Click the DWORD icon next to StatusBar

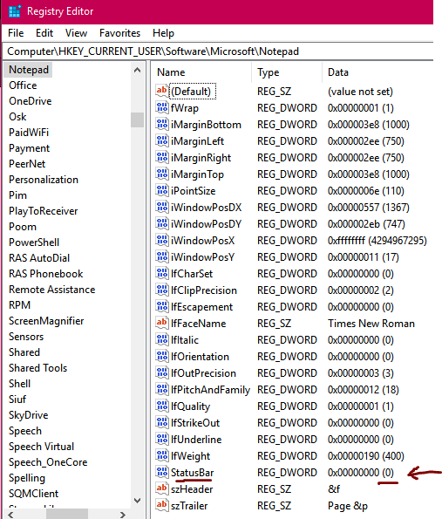[161, 472]
